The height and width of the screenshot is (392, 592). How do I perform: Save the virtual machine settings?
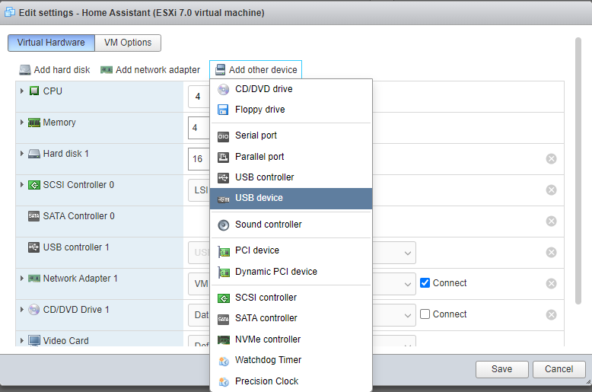pos(501,369)
